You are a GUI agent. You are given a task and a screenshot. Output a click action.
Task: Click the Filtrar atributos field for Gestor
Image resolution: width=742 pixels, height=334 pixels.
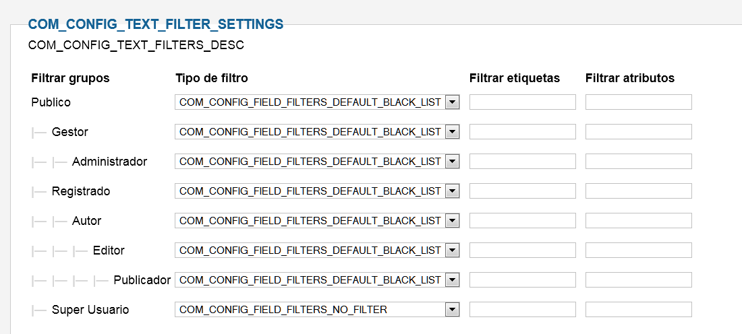point(638,132)
